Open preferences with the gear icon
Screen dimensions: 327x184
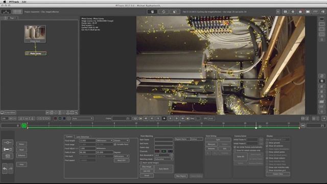click(293, 12)
